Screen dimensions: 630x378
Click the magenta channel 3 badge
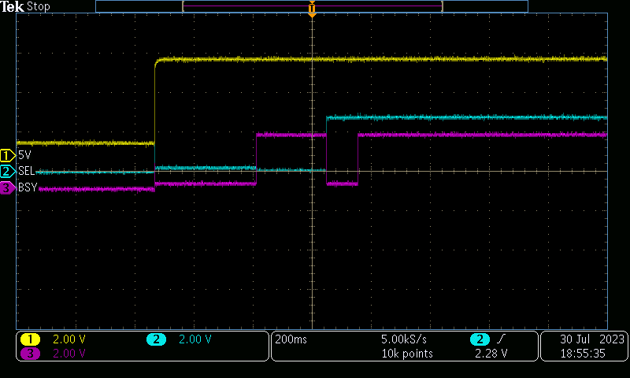point(30,354)
